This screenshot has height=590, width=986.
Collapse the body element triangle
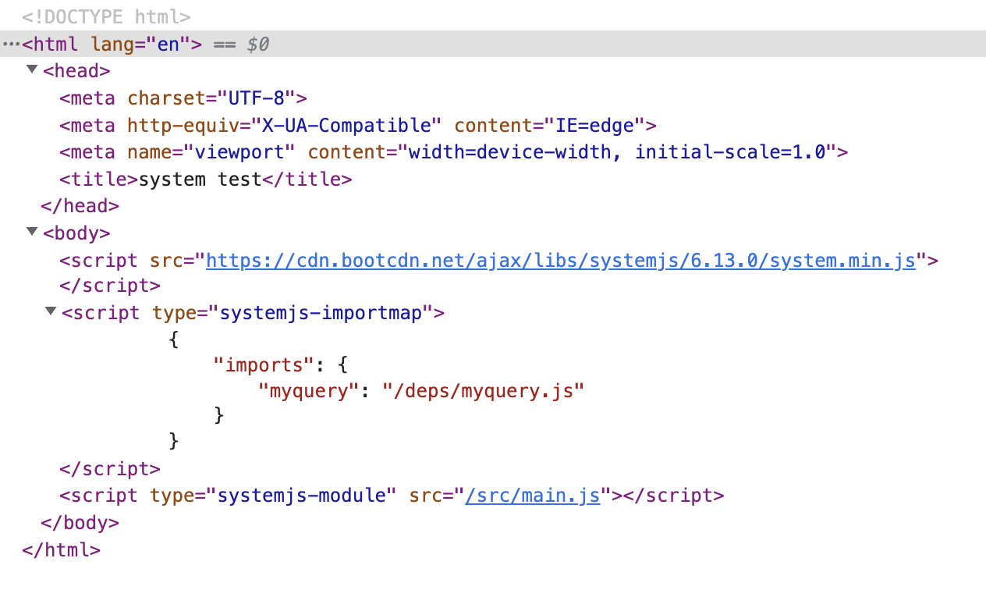pos(32,232)
